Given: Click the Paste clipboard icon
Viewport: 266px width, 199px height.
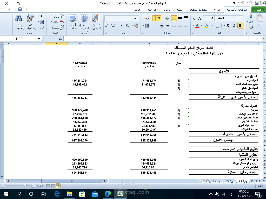Looking at the screenshot, I should [260, 18].
